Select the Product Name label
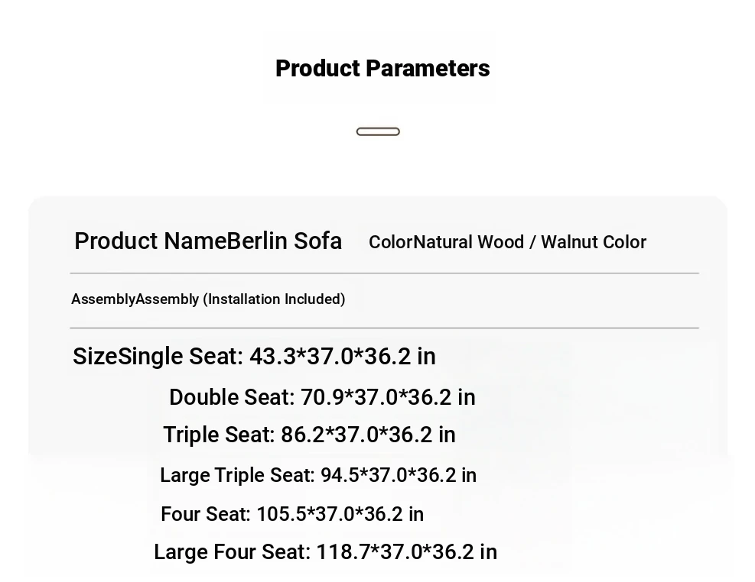The image size is (755, 582). [150, 241]
